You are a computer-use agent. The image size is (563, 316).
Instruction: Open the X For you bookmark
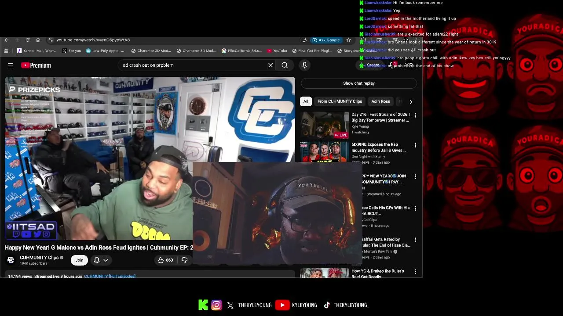[x=72, y=51]
